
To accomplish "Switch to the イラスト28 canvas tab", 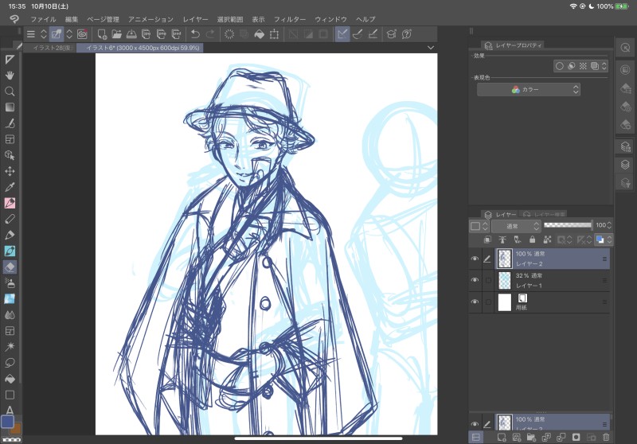I will click(x=49, y=48).
